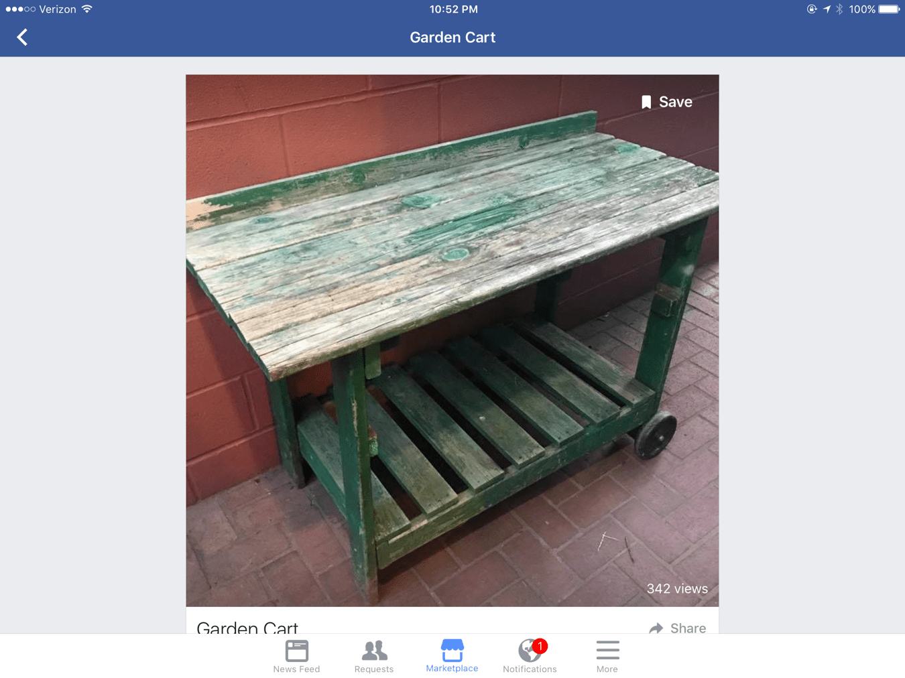This screenshot has height=678, width=905.
Task: Open the Requests friends icon
Action: pos(374,651)
